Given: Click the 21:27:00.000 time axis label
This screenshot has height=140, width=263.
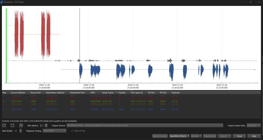Looking at the screenshot, I should [x=222, y=86].
